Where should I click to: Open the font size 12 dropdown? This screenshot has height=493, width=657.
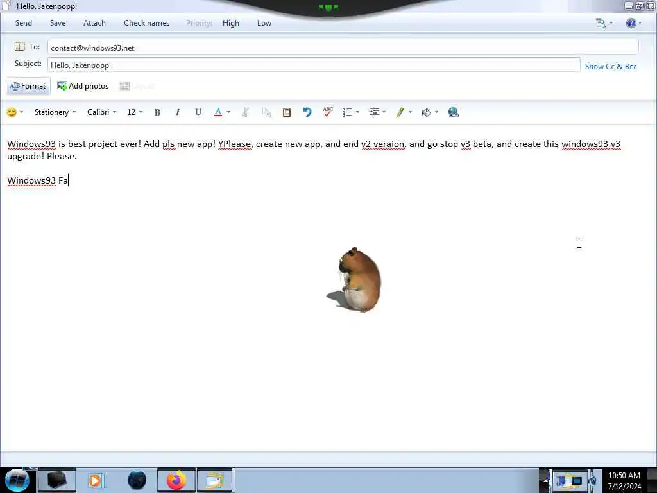pos(135,112)
